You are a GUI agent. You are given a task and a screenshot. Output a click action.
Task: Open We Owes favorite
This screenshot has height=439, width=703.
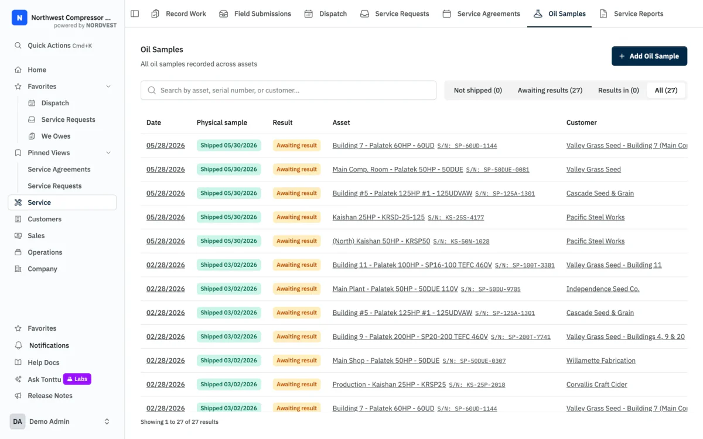click(56, 136)
